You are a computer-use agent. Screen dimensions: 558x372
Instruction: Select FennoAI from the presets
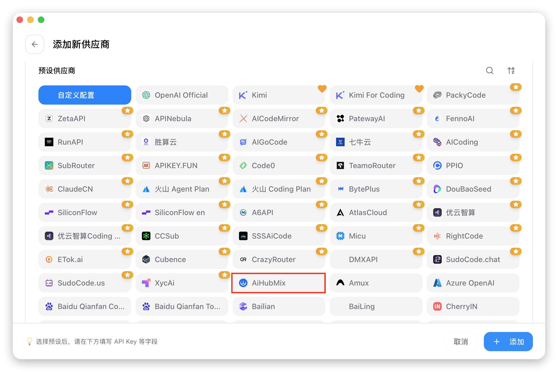473,118
